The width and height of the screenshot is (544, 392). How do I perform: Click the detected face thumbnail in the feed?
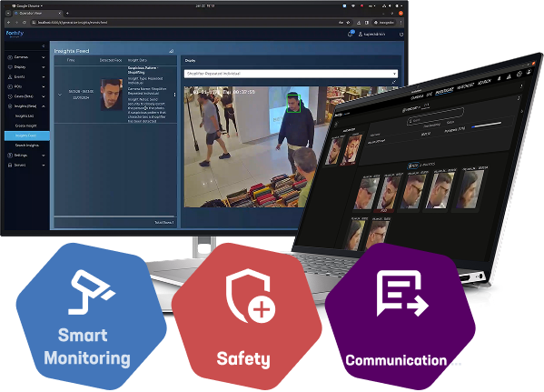pos(112,95)
